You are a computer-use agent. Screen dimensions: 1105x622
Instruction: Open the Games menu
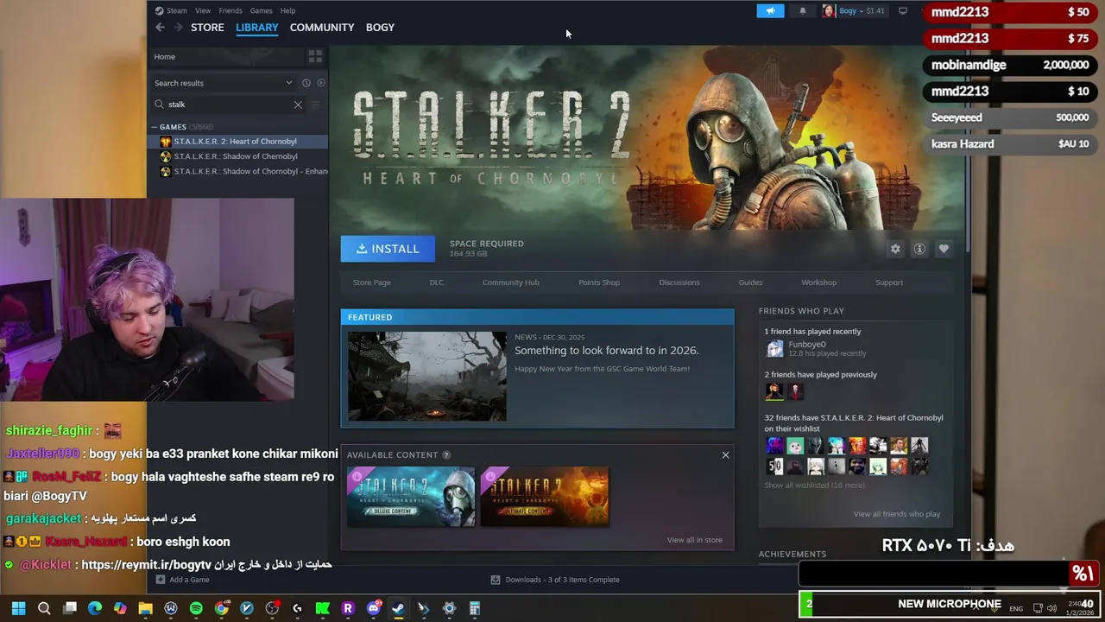[x=261, y=11]
